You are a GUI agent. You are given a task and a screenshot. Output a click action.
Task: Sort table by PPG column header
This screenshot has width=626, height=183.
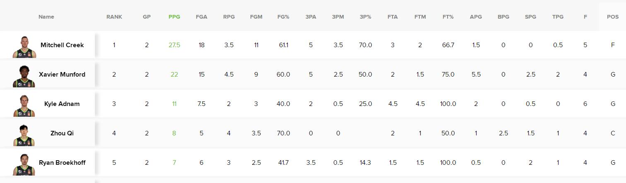tap(174, 17)
